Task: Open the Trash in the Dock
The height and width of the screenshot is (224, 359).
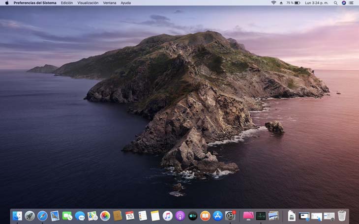Action: [342, 216]
